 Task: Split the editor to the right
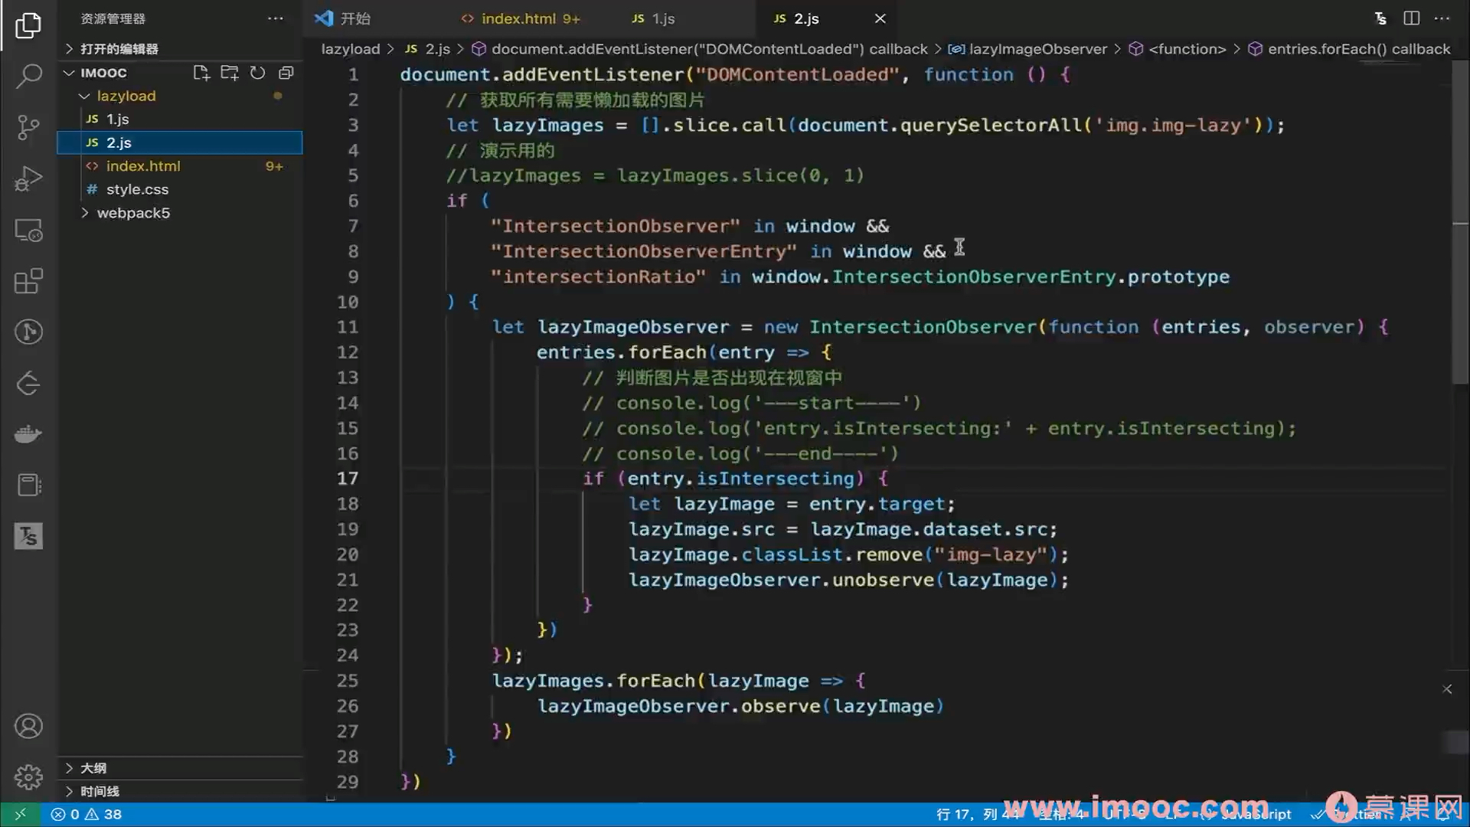click(1412, 18)
